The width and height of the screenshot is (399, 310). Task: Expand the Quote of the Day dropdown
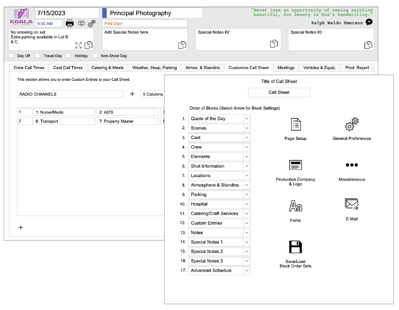click(x=247, y=119)
